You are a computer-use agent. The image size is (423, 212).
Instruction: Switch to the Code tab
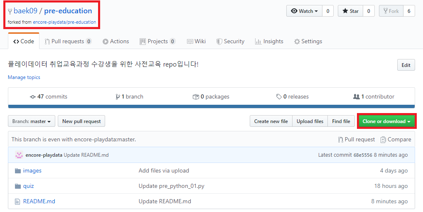(24, 41)
